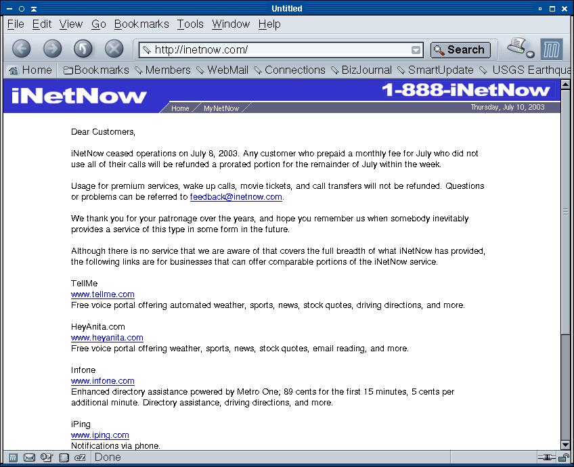Click the iNetNow logo banner
This screenshot has width=574, height=467.
79,96
